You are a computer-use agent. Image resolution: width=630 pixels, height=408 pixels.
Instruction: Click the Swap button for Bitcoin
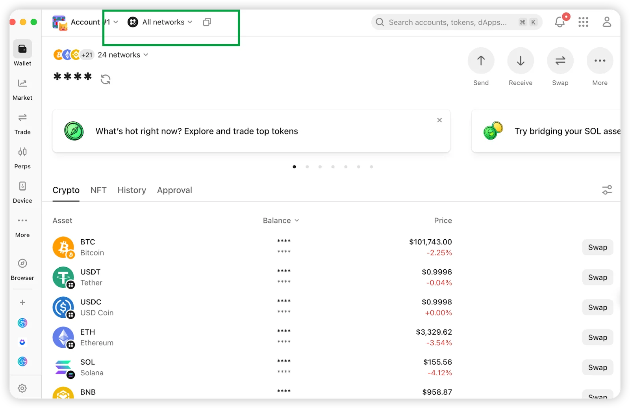pos(597,247)
